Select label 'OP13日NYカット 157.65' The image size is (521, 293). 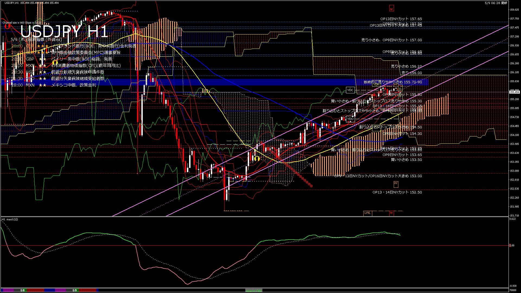[401, 19]
